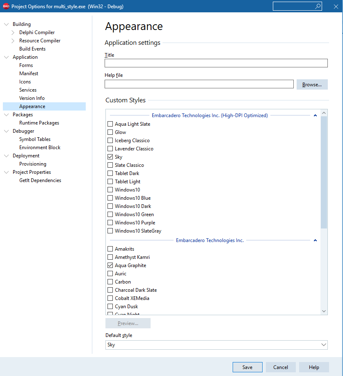Click the styles list scroll-up arrow
The height and width of the screenshot is (376, 343).
point(324,113)
